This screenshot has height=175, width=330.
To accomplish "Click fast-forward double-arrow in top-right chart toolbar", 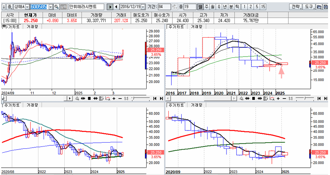I will coord(260,98).
